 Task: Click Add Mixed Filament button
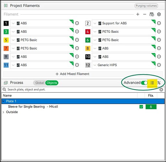pos(83,74)
